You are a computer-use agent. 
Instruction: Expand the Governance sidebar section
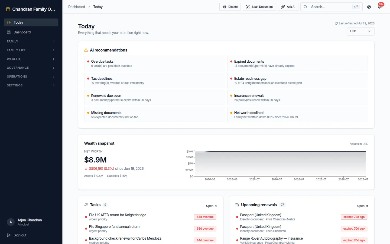coord(31,68)
